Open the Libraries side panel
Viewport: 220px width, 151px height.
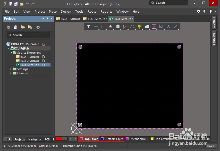214,23
